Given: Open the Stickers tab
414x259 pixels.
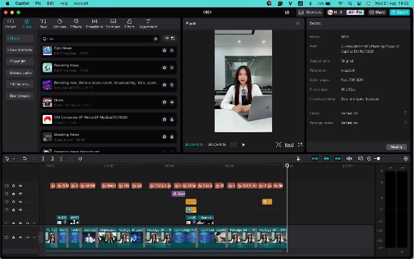Looking at the screenshot, I should click(x=60, y=24).
